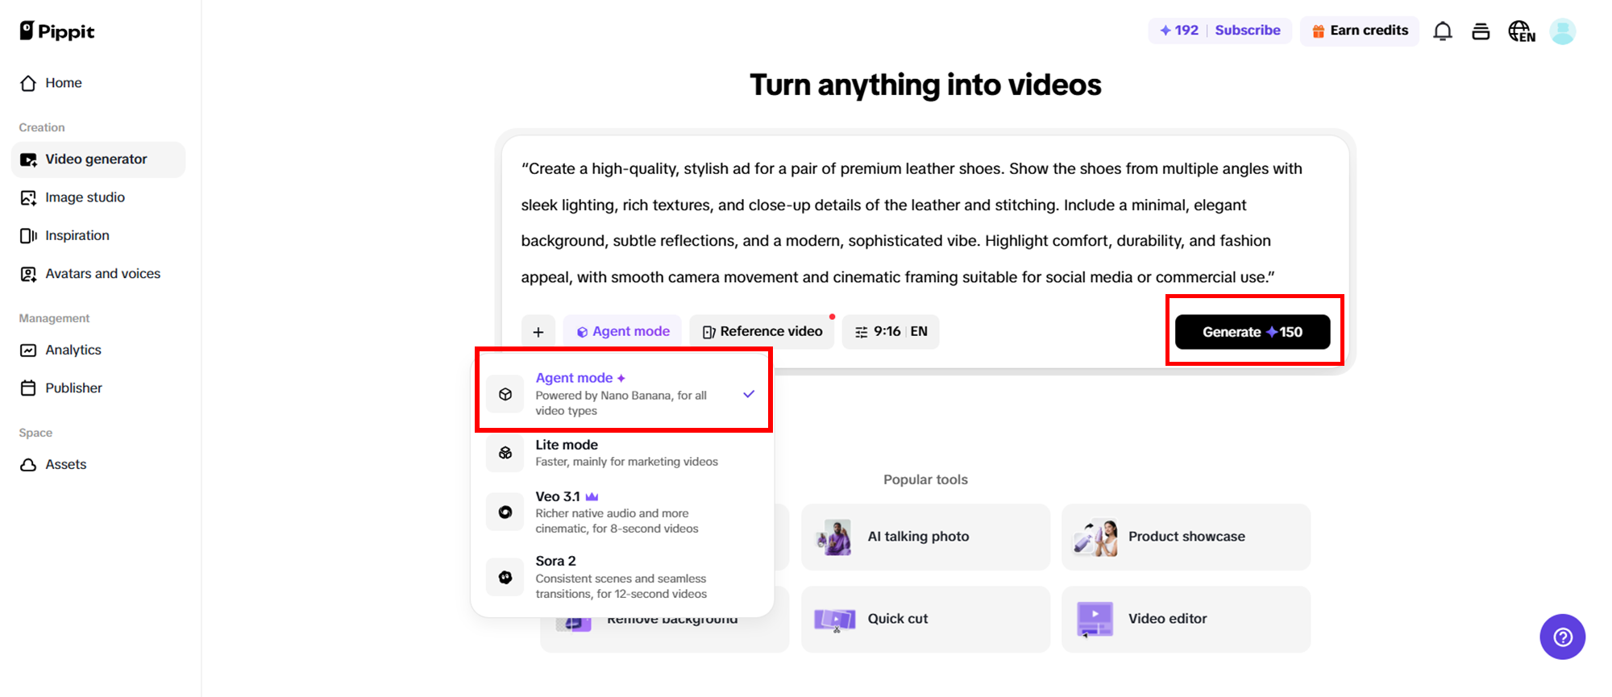Open the Quick cut tool
The width and height of the screenshot is (1612, 697).
click(926, 619)
